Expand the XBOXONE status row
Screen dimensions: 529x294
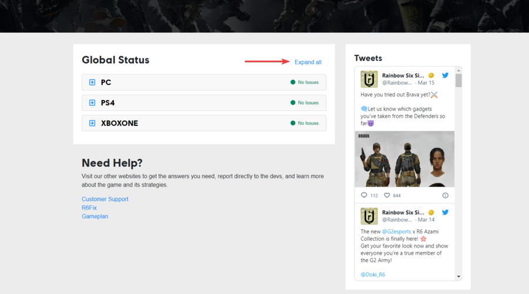tap(204, 123)
